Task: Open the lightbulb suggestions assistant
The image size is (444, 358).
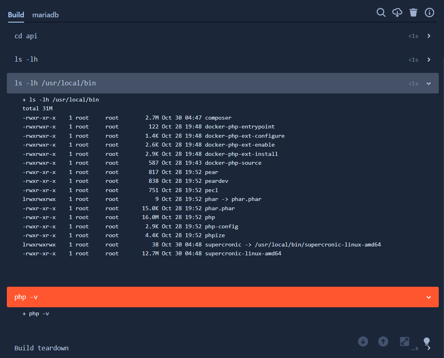Action: [x=427, y=341]
